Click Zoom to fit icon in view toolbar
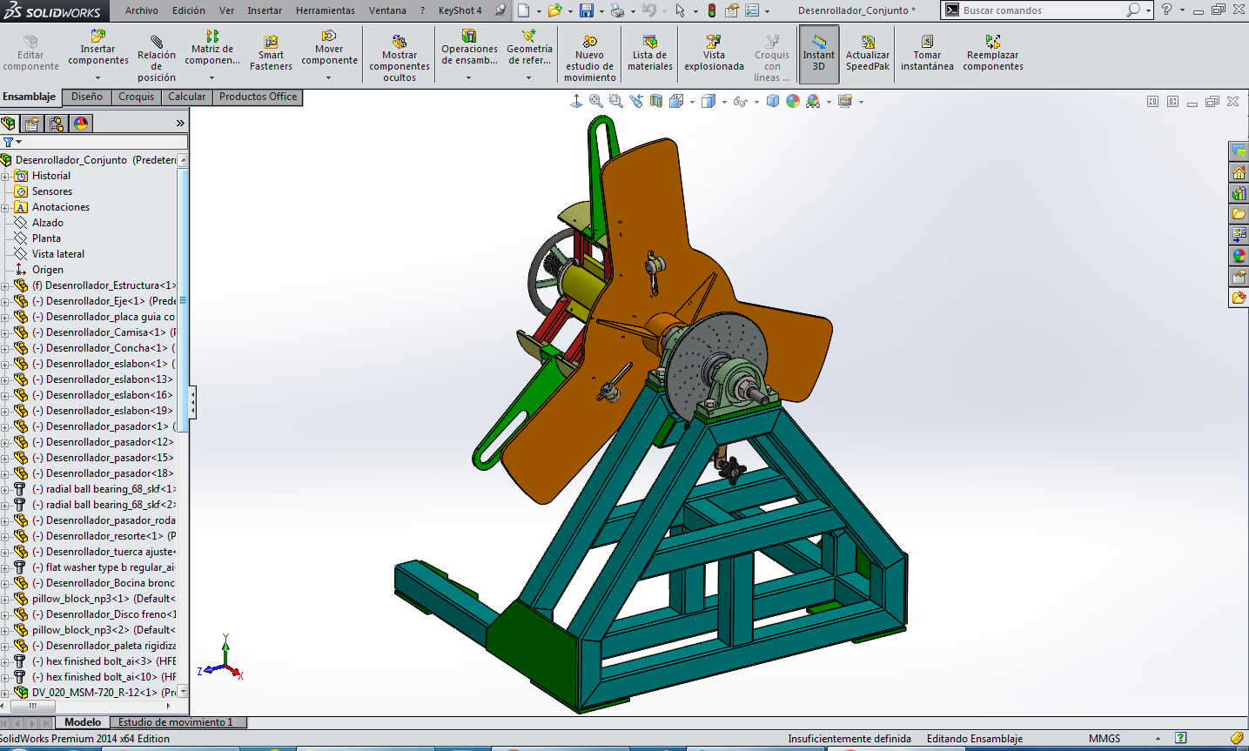The height and width of the screenshot is (751, 1249). pos(596,102)
